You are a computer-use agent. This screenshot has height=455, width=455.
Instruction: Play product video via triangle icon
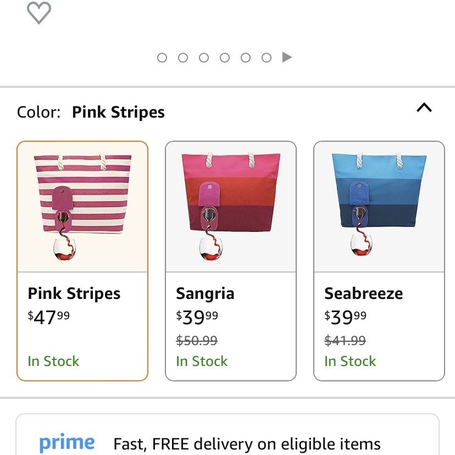pyautogui.click(x=287, y=57)
